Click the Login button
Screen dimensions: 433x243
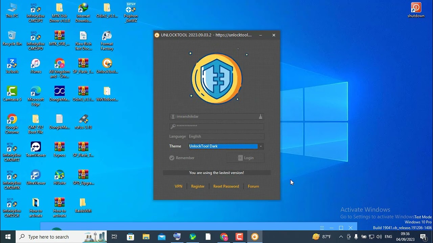246,158
